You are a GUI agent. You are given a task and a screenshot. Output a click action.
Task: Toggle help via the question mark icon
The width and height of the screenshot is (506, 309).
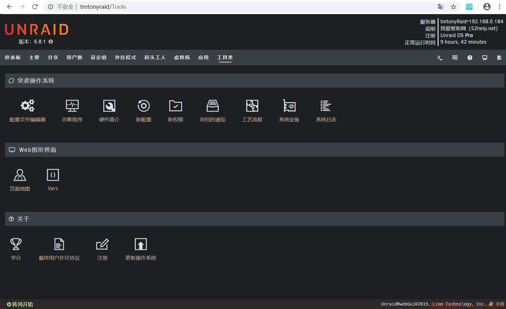pyautogui.click(x=470, y=58)
